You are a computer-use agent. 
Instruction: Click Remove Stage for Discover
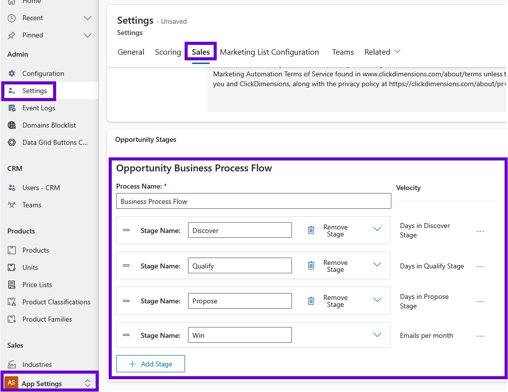pos(335,230)
